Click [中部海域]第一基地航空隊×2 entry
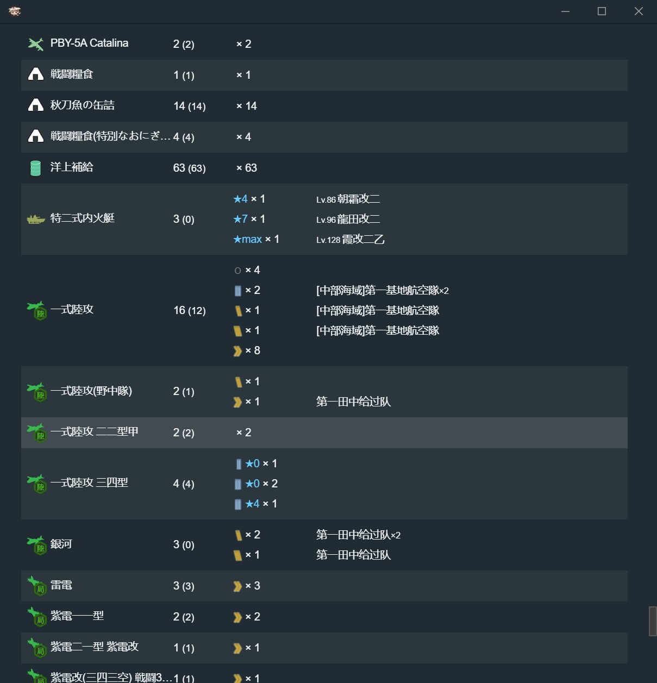Viewport: 657px width, 683px height. [383, 291]
